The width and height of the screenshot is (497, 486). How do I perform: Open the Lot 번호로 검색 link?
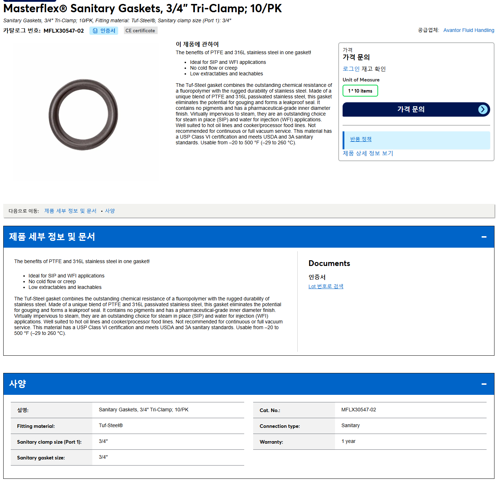coord(326,286)
